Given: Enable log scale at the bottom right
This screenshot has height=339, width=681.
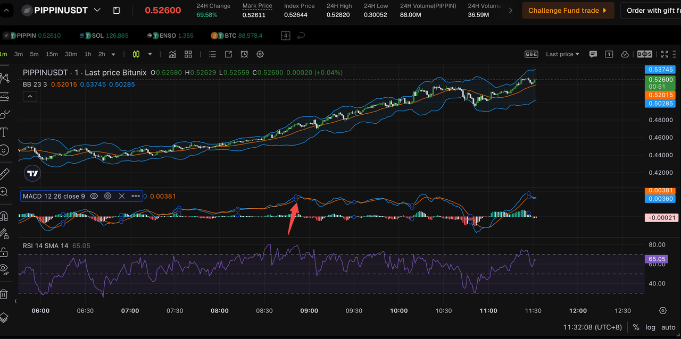Looking at the screenshot, I should [650, 327].
